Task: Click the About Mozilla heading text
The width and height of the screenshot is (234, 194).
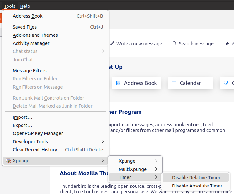Action: coord(84,173)
